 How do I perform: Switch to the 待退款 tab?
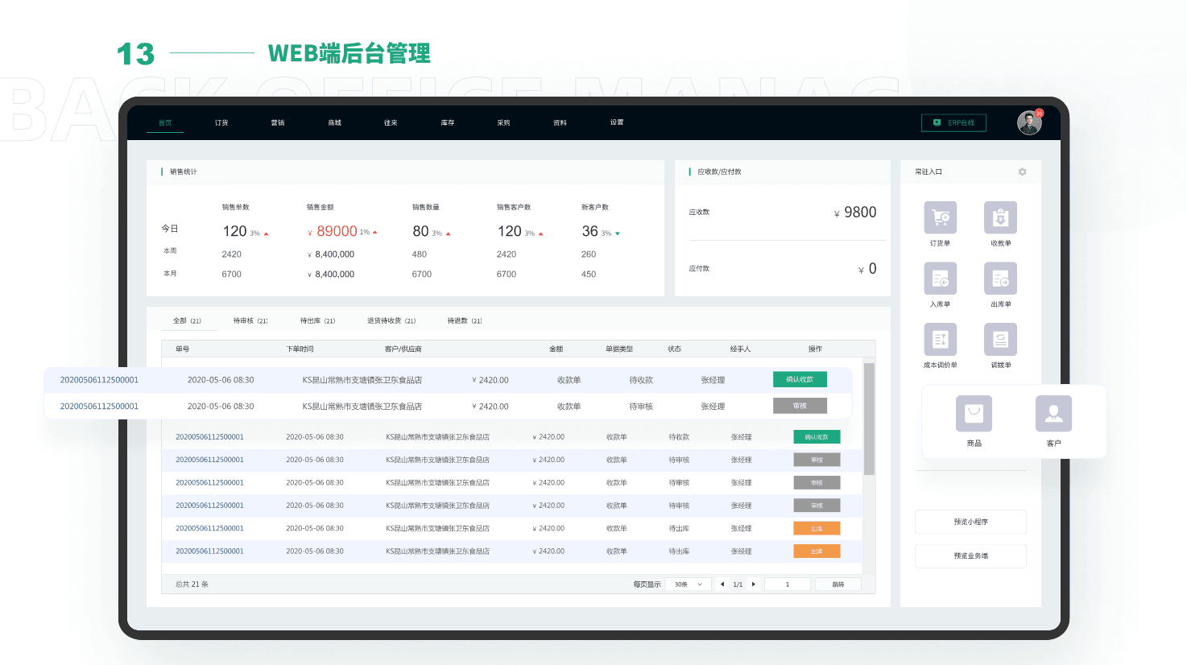click(465, 320)
